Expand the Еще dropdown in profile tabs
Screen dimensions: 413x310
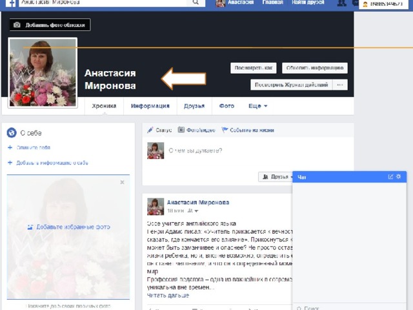tap(257, 106)
